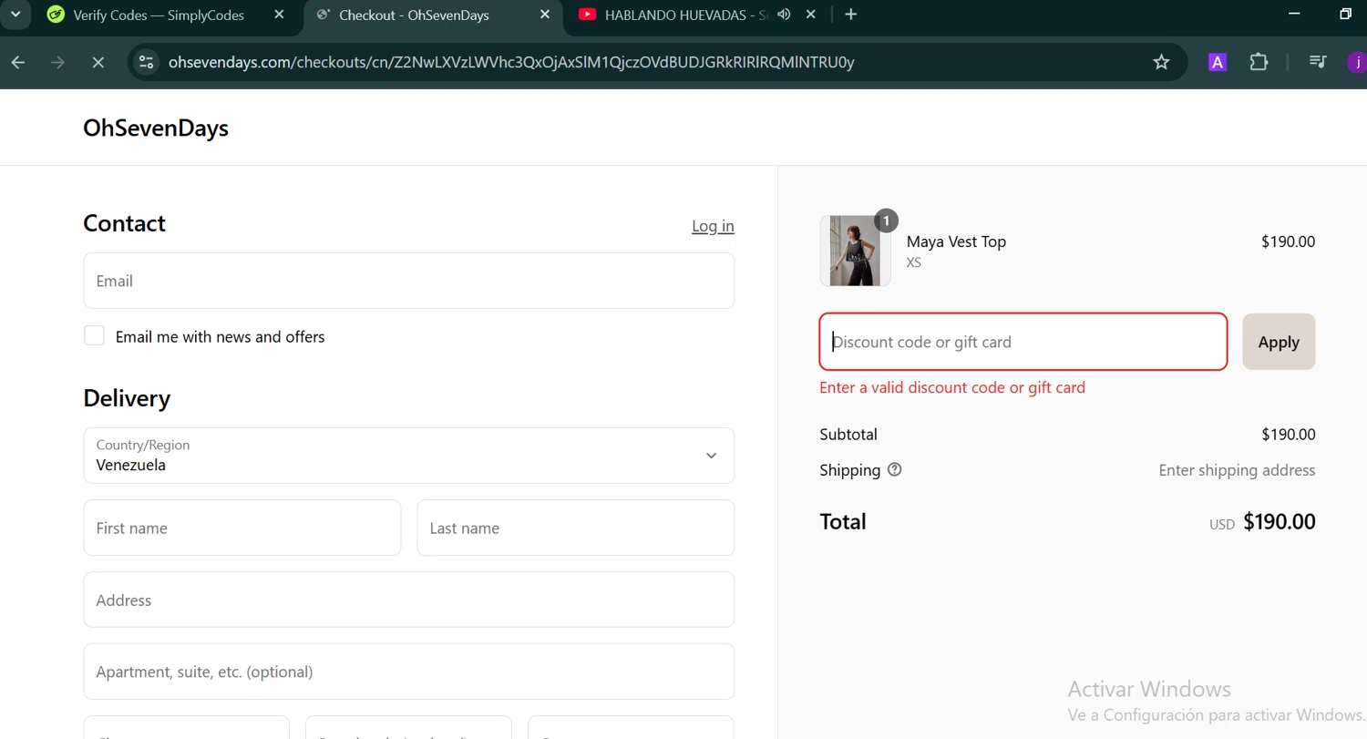Click the discount error message text
This screenshot has height=739, width=1367.
click(x=952, y=387)
